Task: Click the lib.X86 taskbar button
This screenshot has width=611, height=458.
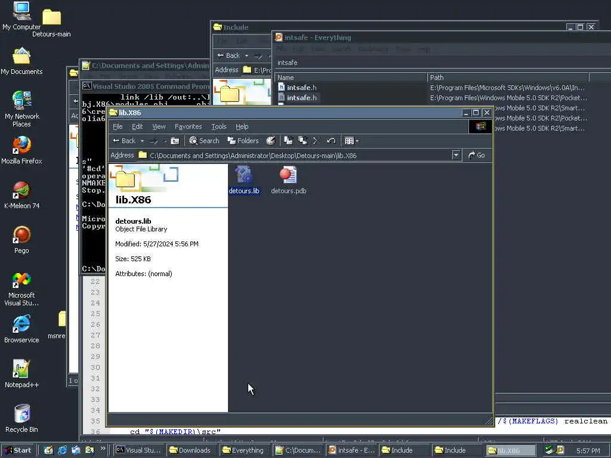Action: (511, 450)
